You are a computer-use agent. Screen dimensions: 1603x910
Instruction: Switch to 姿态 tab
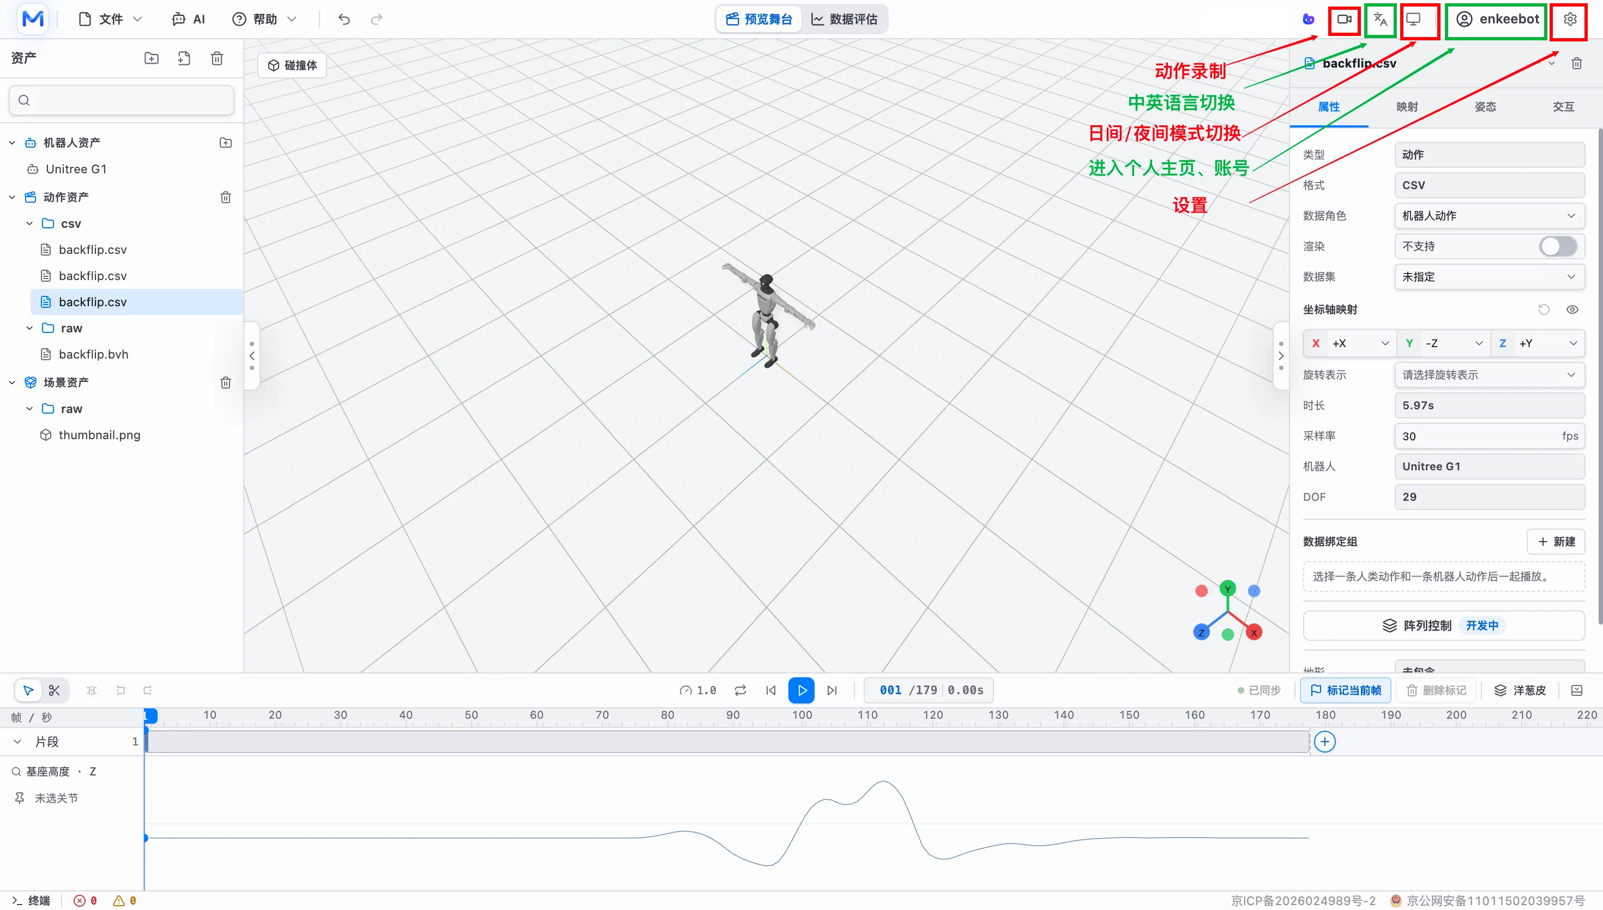tap(1485, 106)
